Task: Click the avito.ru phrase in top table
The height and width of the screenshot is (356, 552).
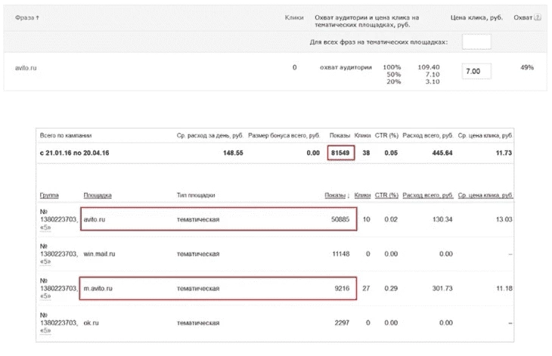Action: pos(26,68)
